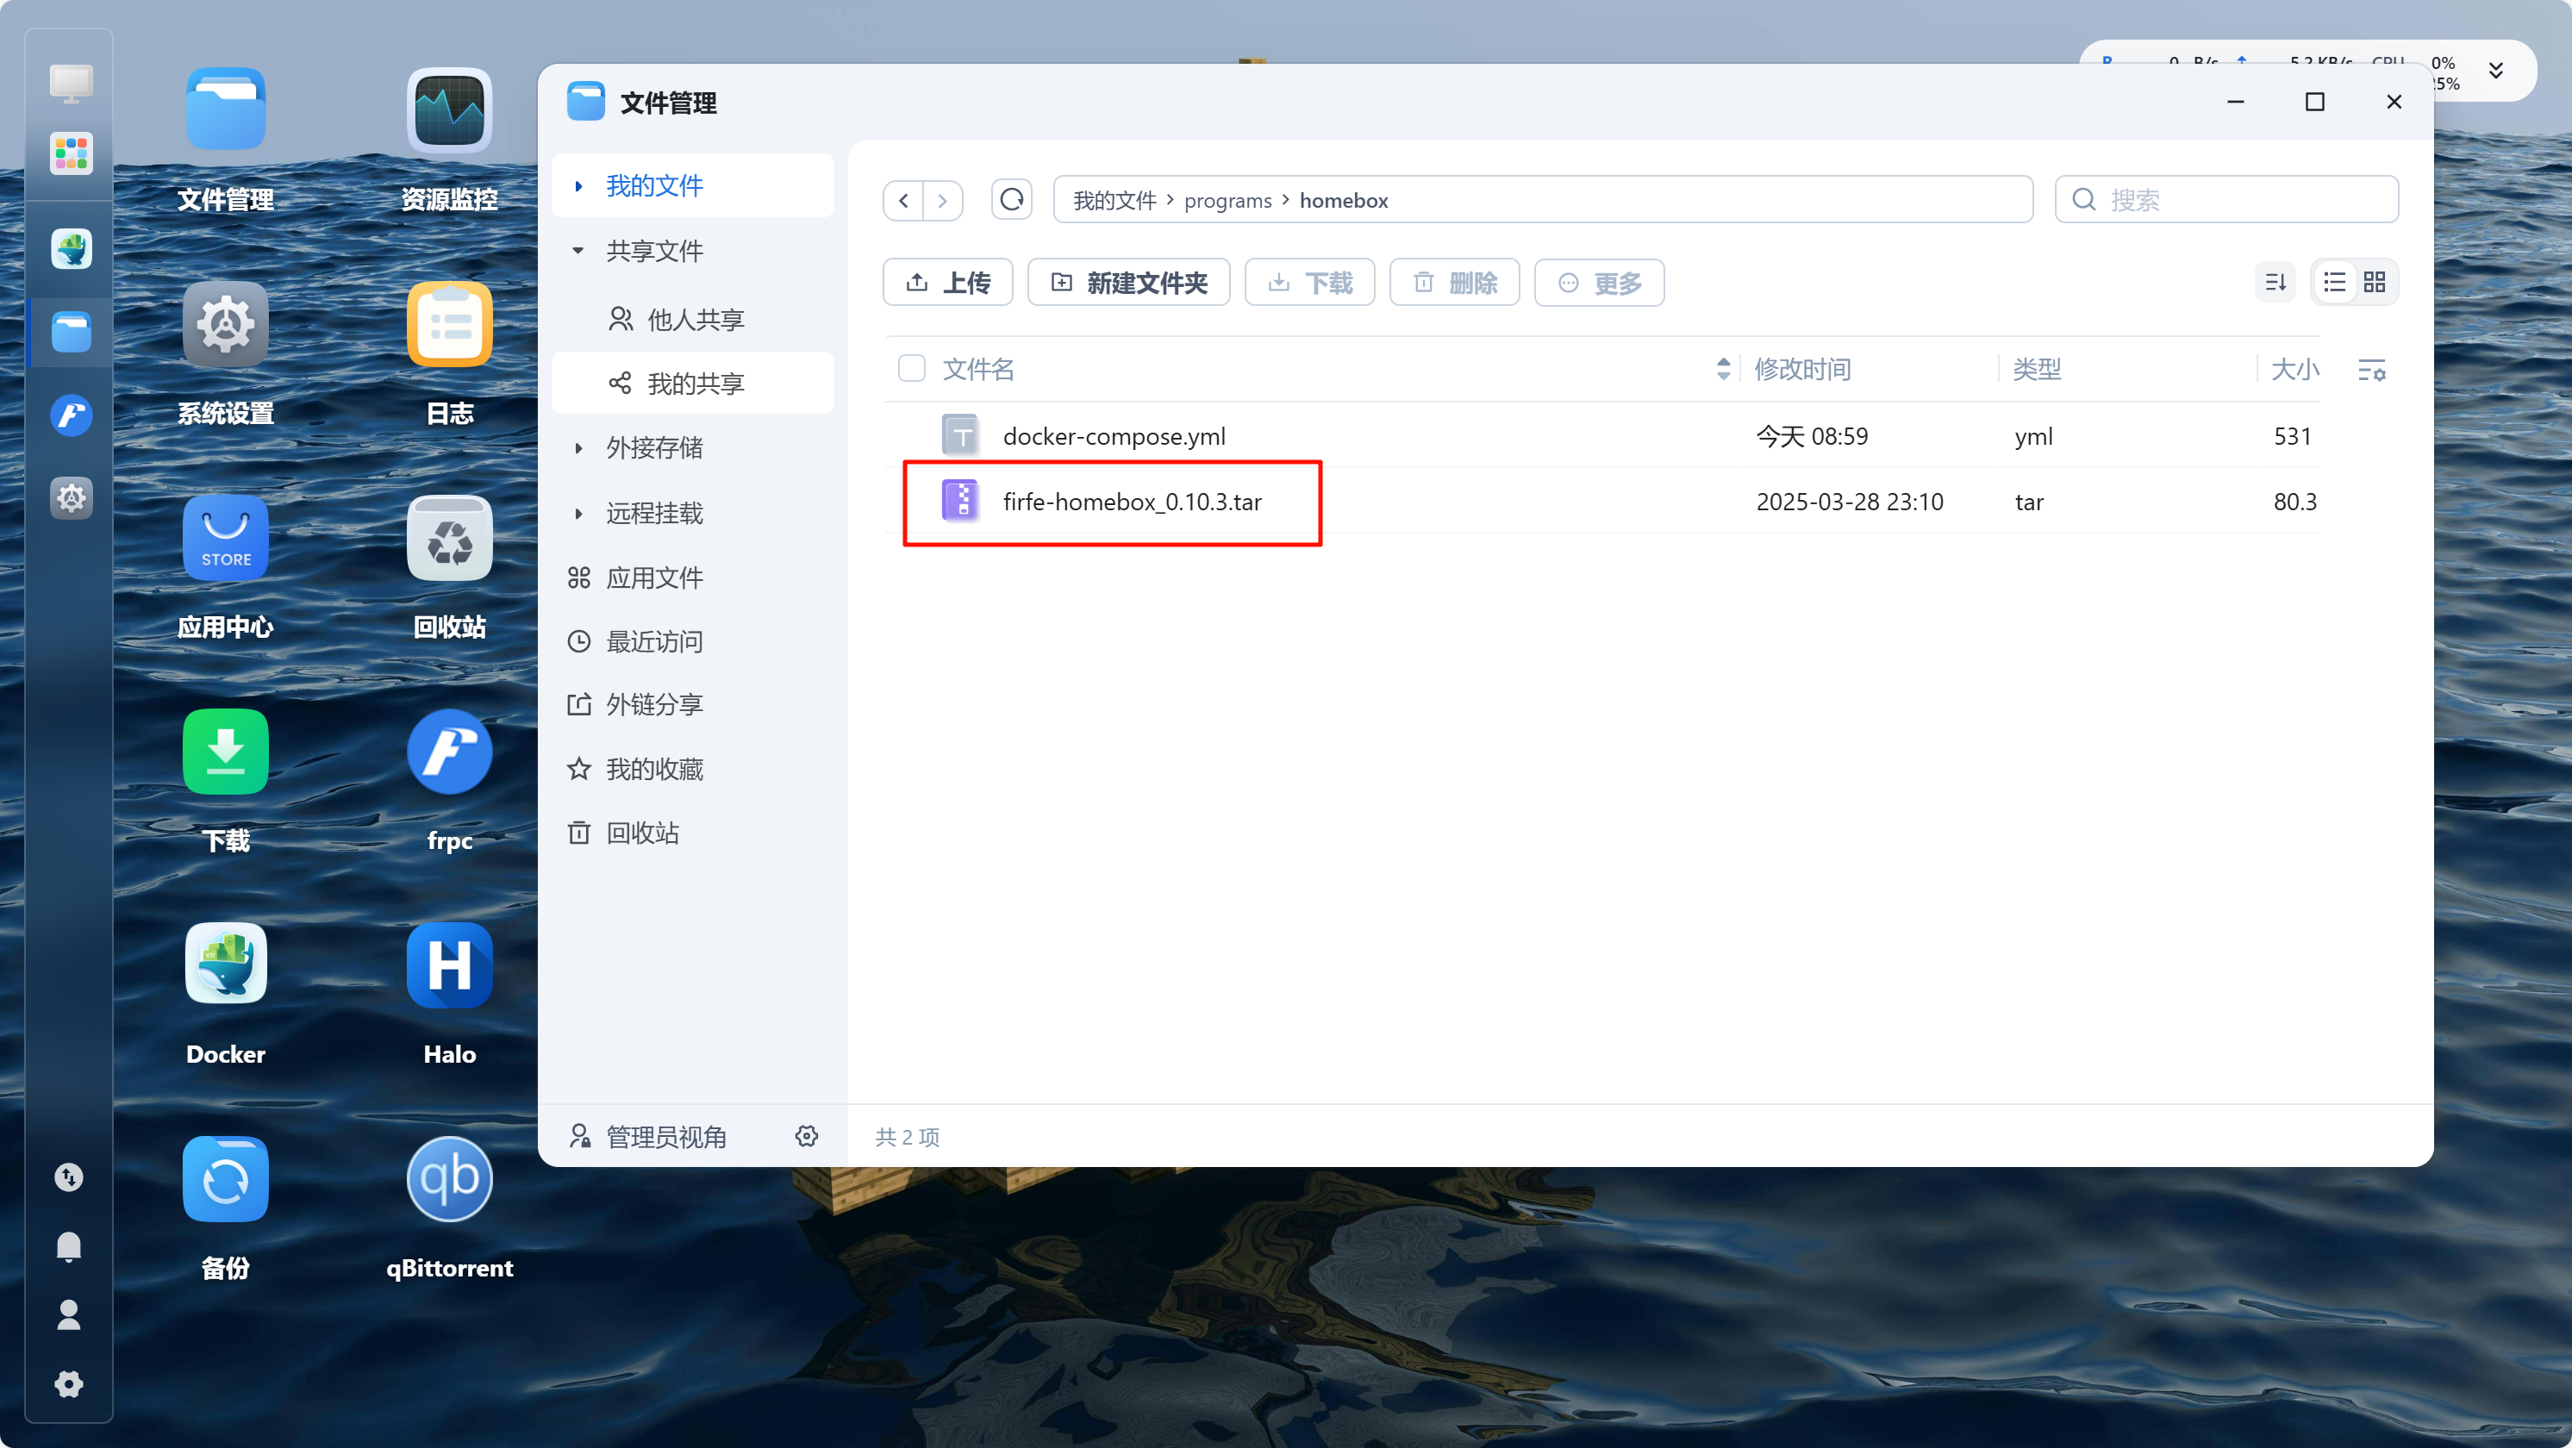The image size is (2572, 1448).
Task: Open the notifications bell in dock
Action: pyautogui.click(x=69, y=1246)
